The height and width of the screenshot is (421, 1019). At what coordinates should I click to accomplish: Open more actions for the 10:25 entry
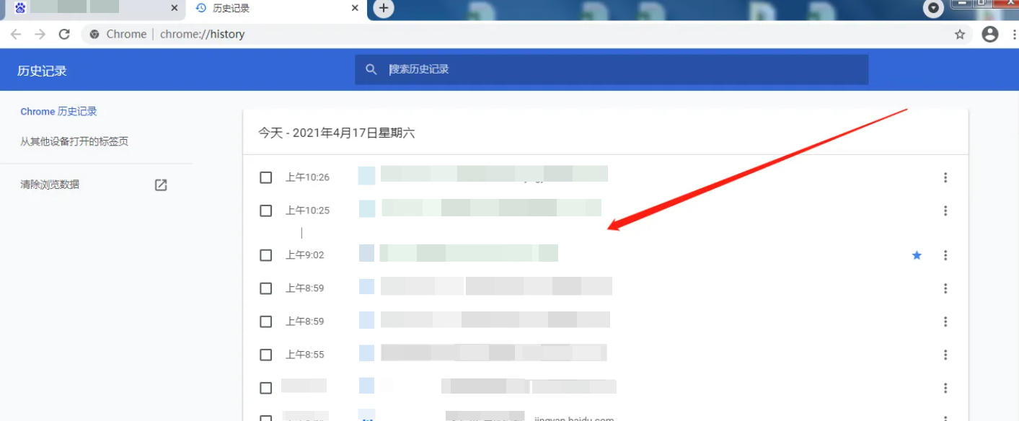click(x=945, y=211)
